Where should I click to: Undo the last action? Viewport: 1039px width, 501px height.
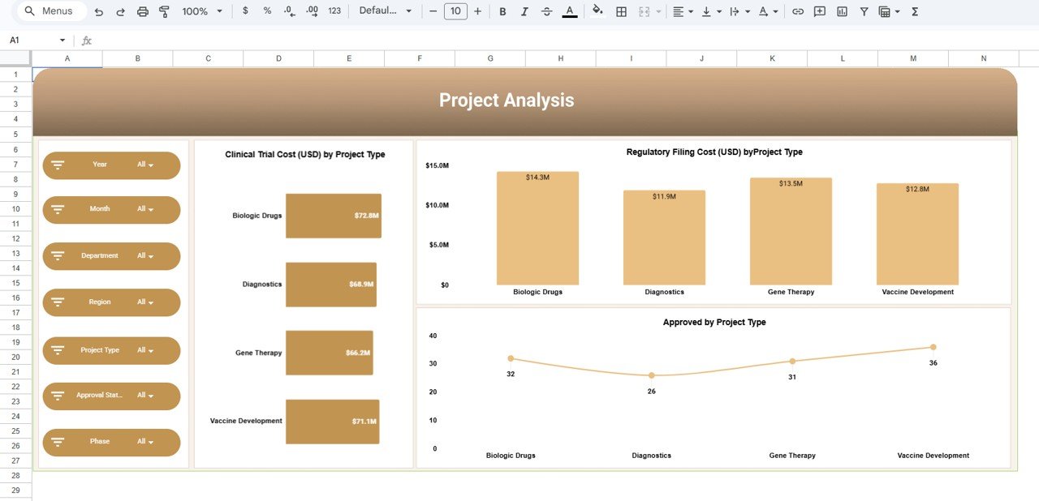tap(97, 11)
